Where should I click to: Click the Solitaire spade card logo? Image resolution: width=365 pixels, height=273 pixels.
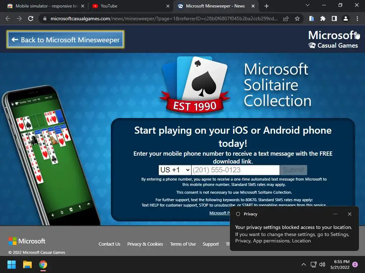(195, 85)
